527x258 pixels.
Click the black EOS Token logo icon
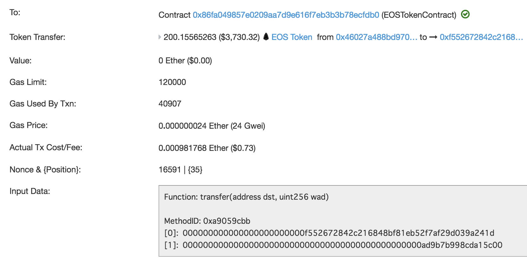coord(266,37)
